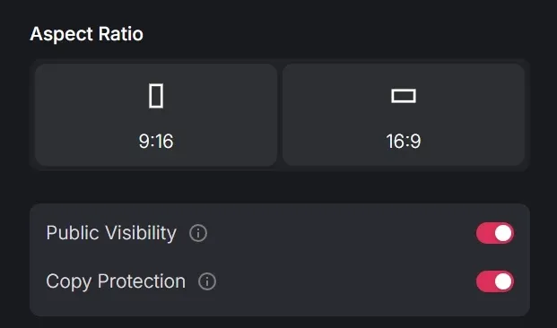
Task: Click the landscape rectangle icon above 16:9
Action: pos(404,96)
